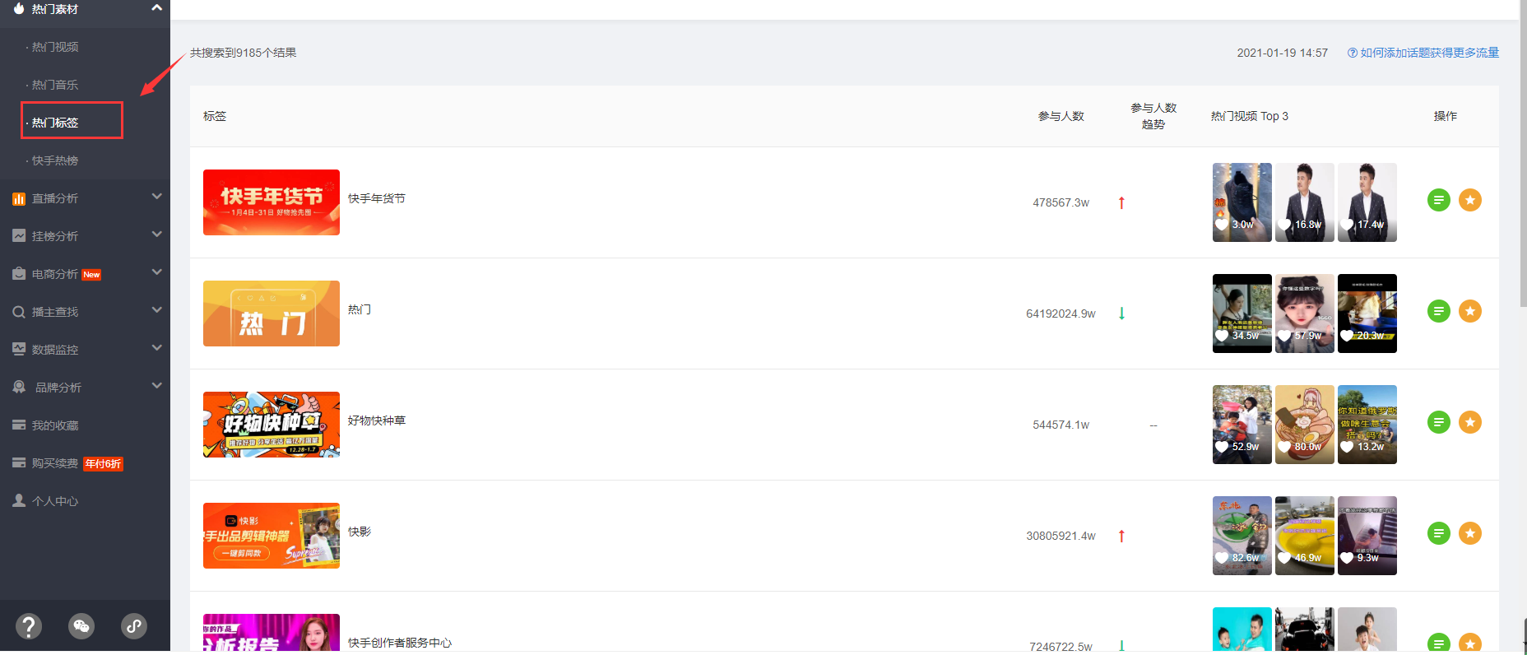This screenshot has height=655, width=1527.
Task: Click the 直播分析 bar chart icon
Action: tap(19, 198)
